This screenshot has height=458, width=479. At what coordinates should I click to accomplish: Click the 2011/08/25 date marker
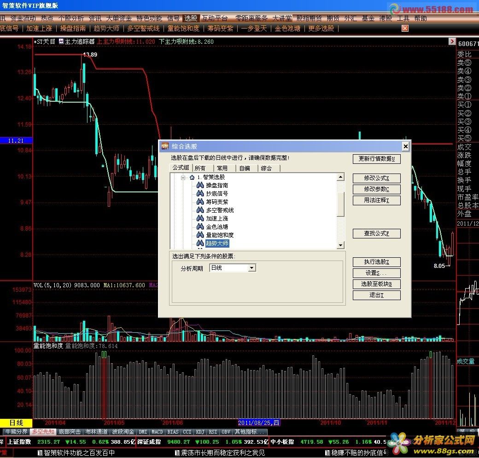[x=259, y=423]
